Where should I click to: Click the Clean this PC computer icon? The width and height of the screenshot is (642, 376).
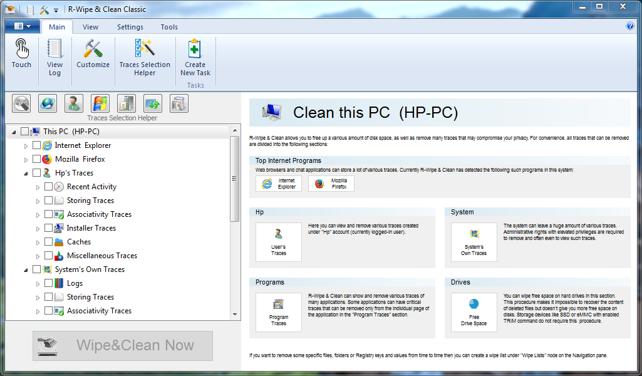(272, 112)
